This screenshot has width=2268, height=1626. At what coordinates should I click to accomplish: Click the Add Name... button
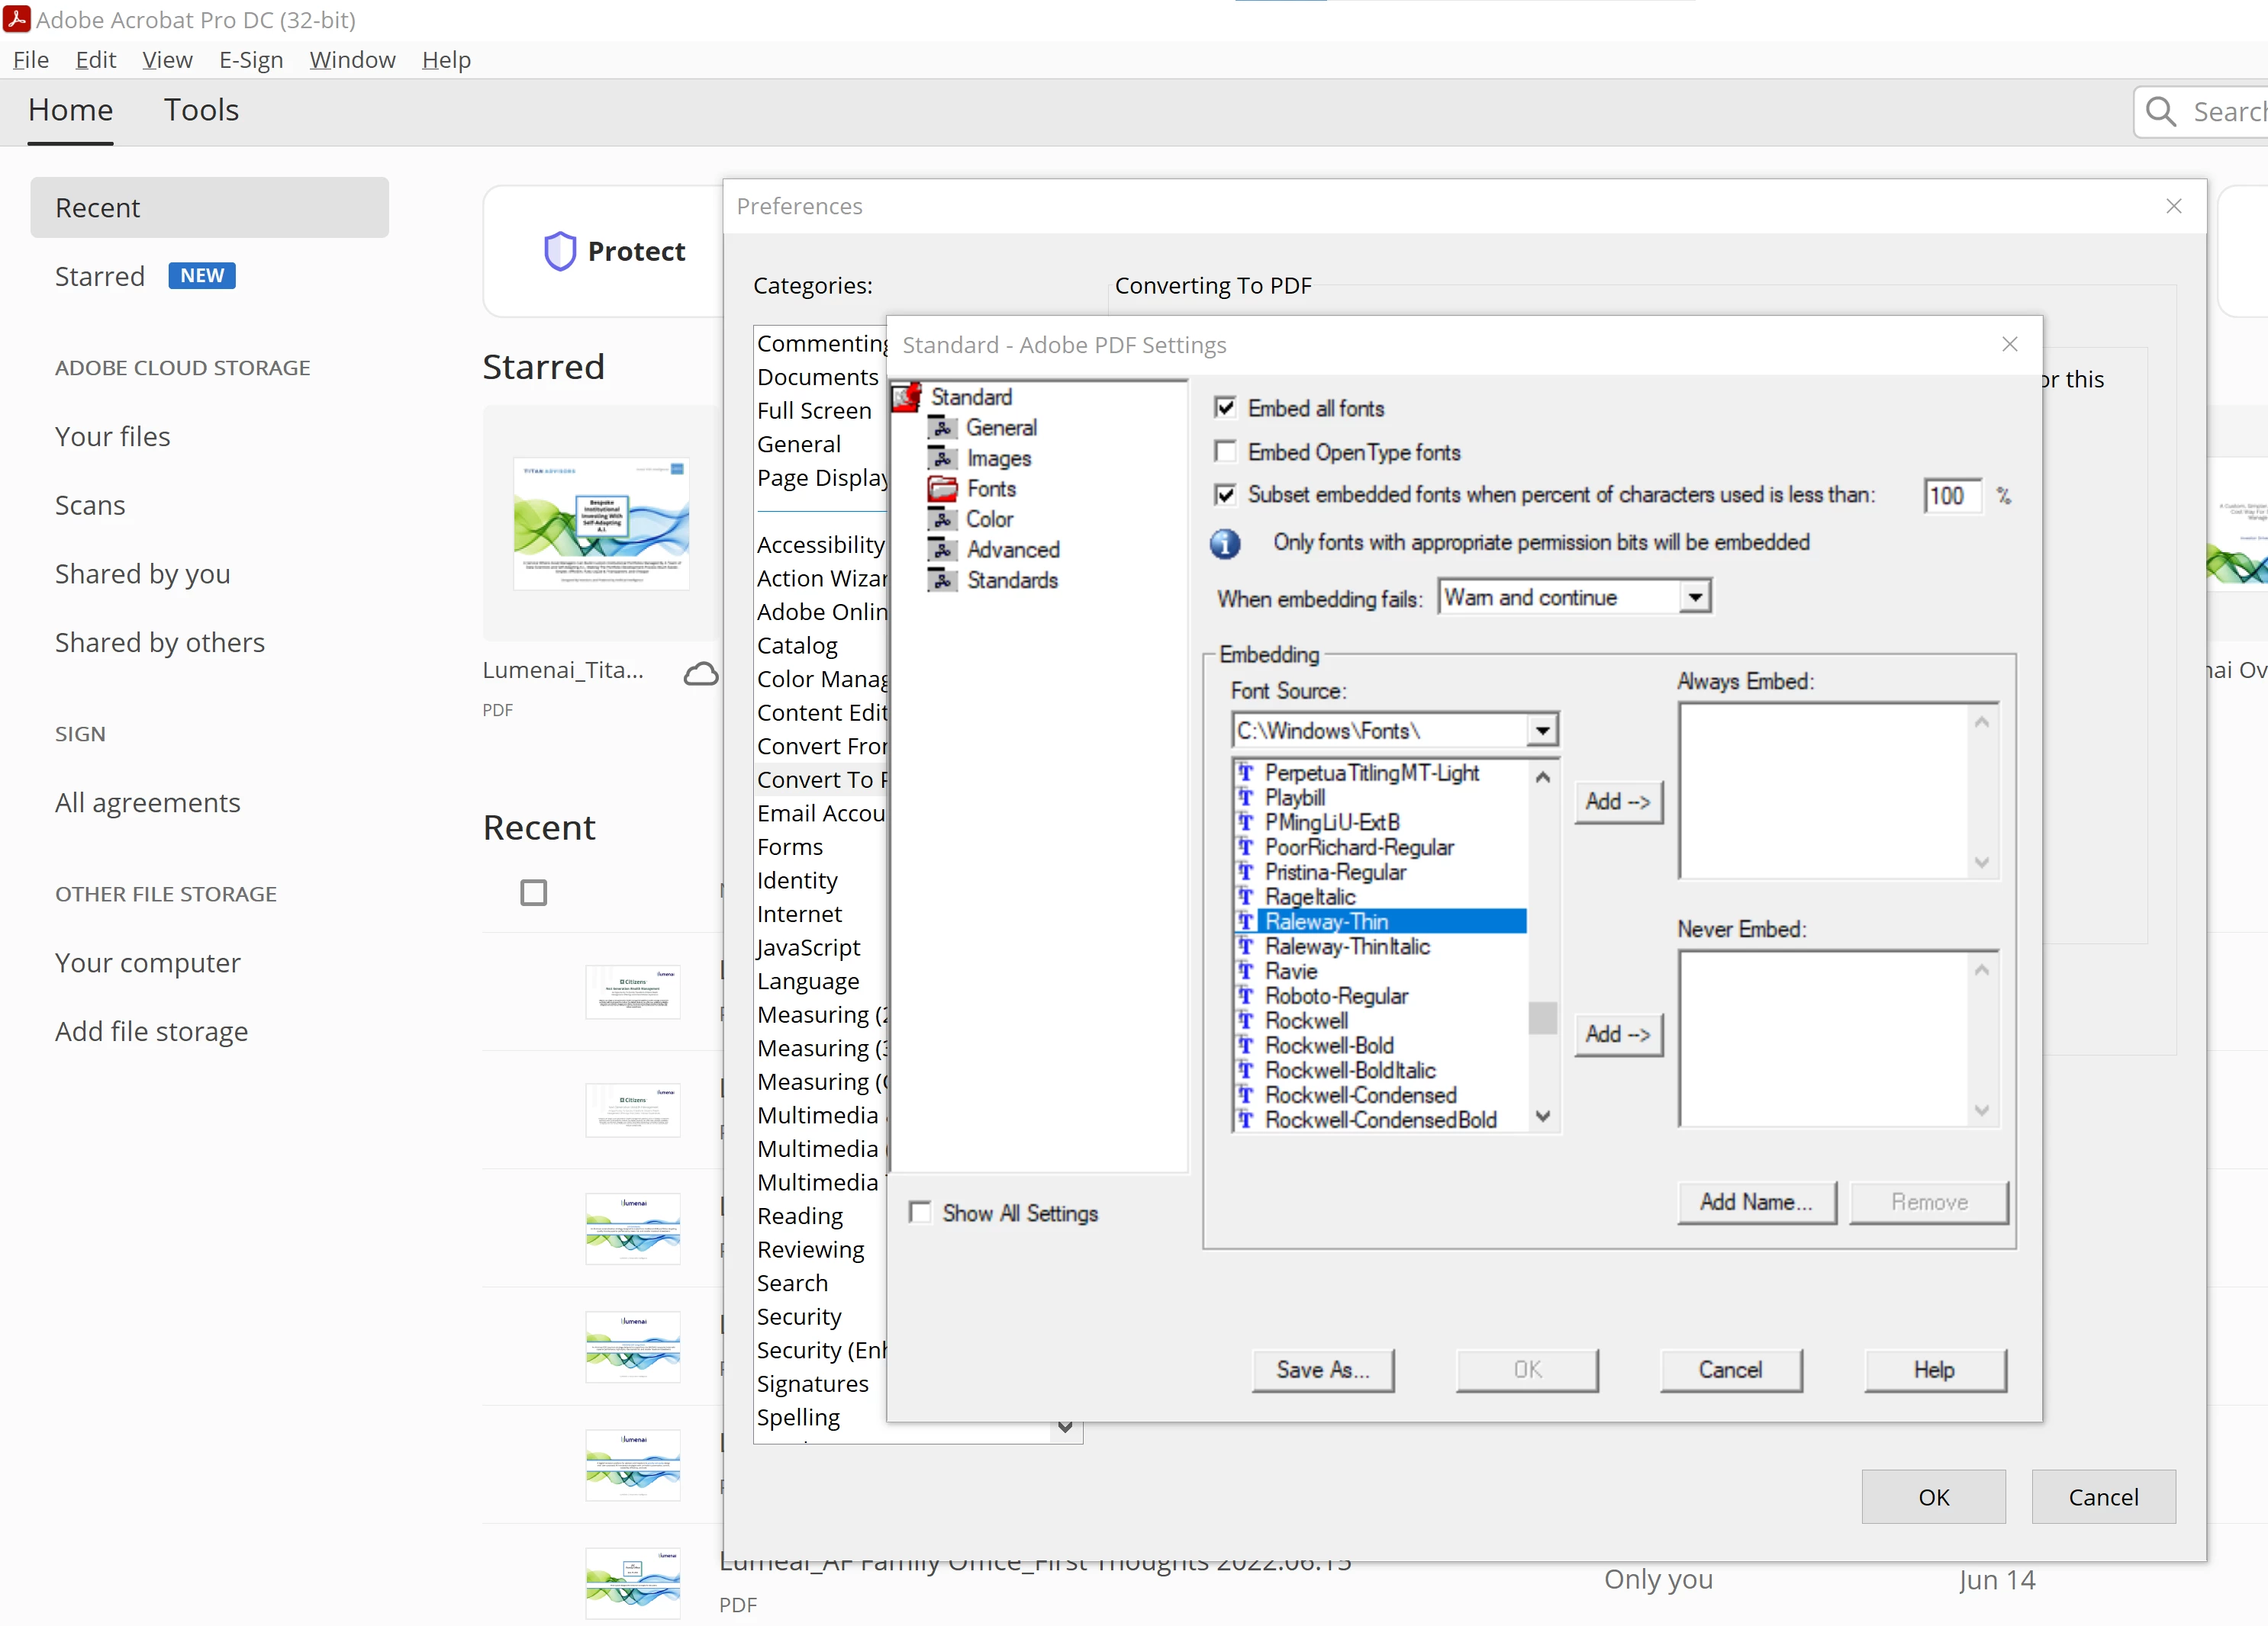click(x=1755, y=1202)
